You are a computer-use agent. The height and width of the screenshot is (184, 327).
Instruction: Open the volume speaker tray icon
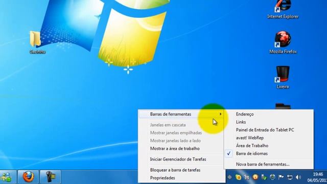(x=298, y=177)
